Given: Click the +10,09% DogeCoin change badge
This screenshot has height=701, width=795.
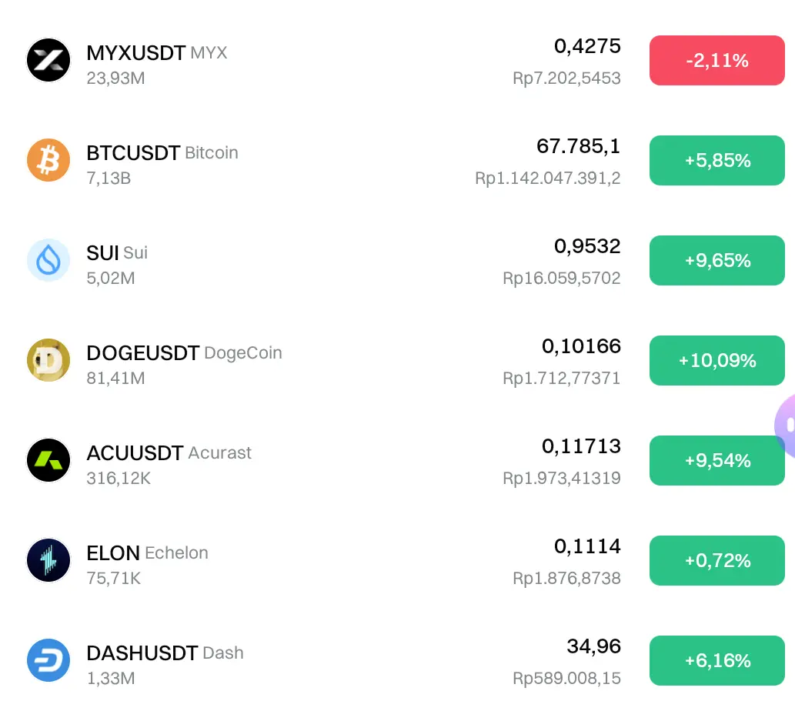Looking at the screenshot, I should (717, 360).
